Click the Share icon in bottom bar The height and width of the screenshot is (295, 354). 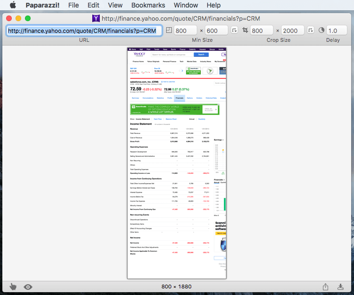point(325,287)
